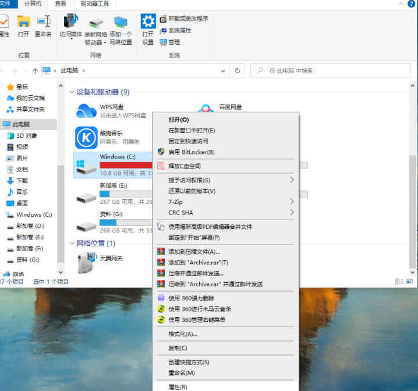Open 共享文件夹 in navigation pane

point(26,109)
